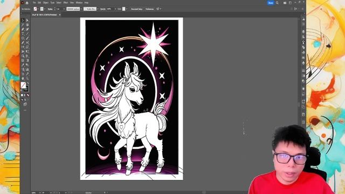Open the Stroke panel link
The width and height of the screenshot is (345, 194).
coord(50,9)
